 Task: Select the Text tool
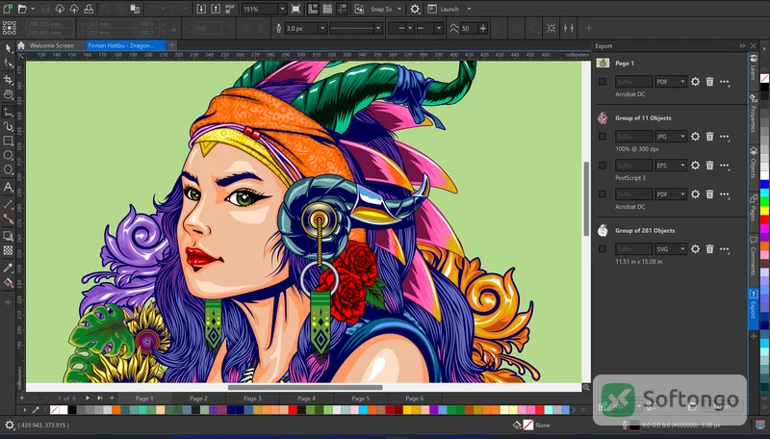tap(9, 187)
